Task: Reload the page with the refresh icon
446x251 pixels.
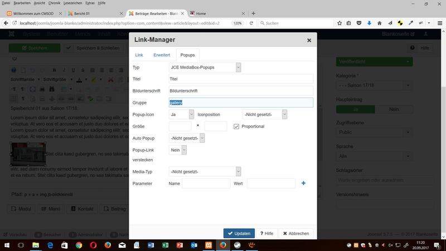Action: [251, 23]
